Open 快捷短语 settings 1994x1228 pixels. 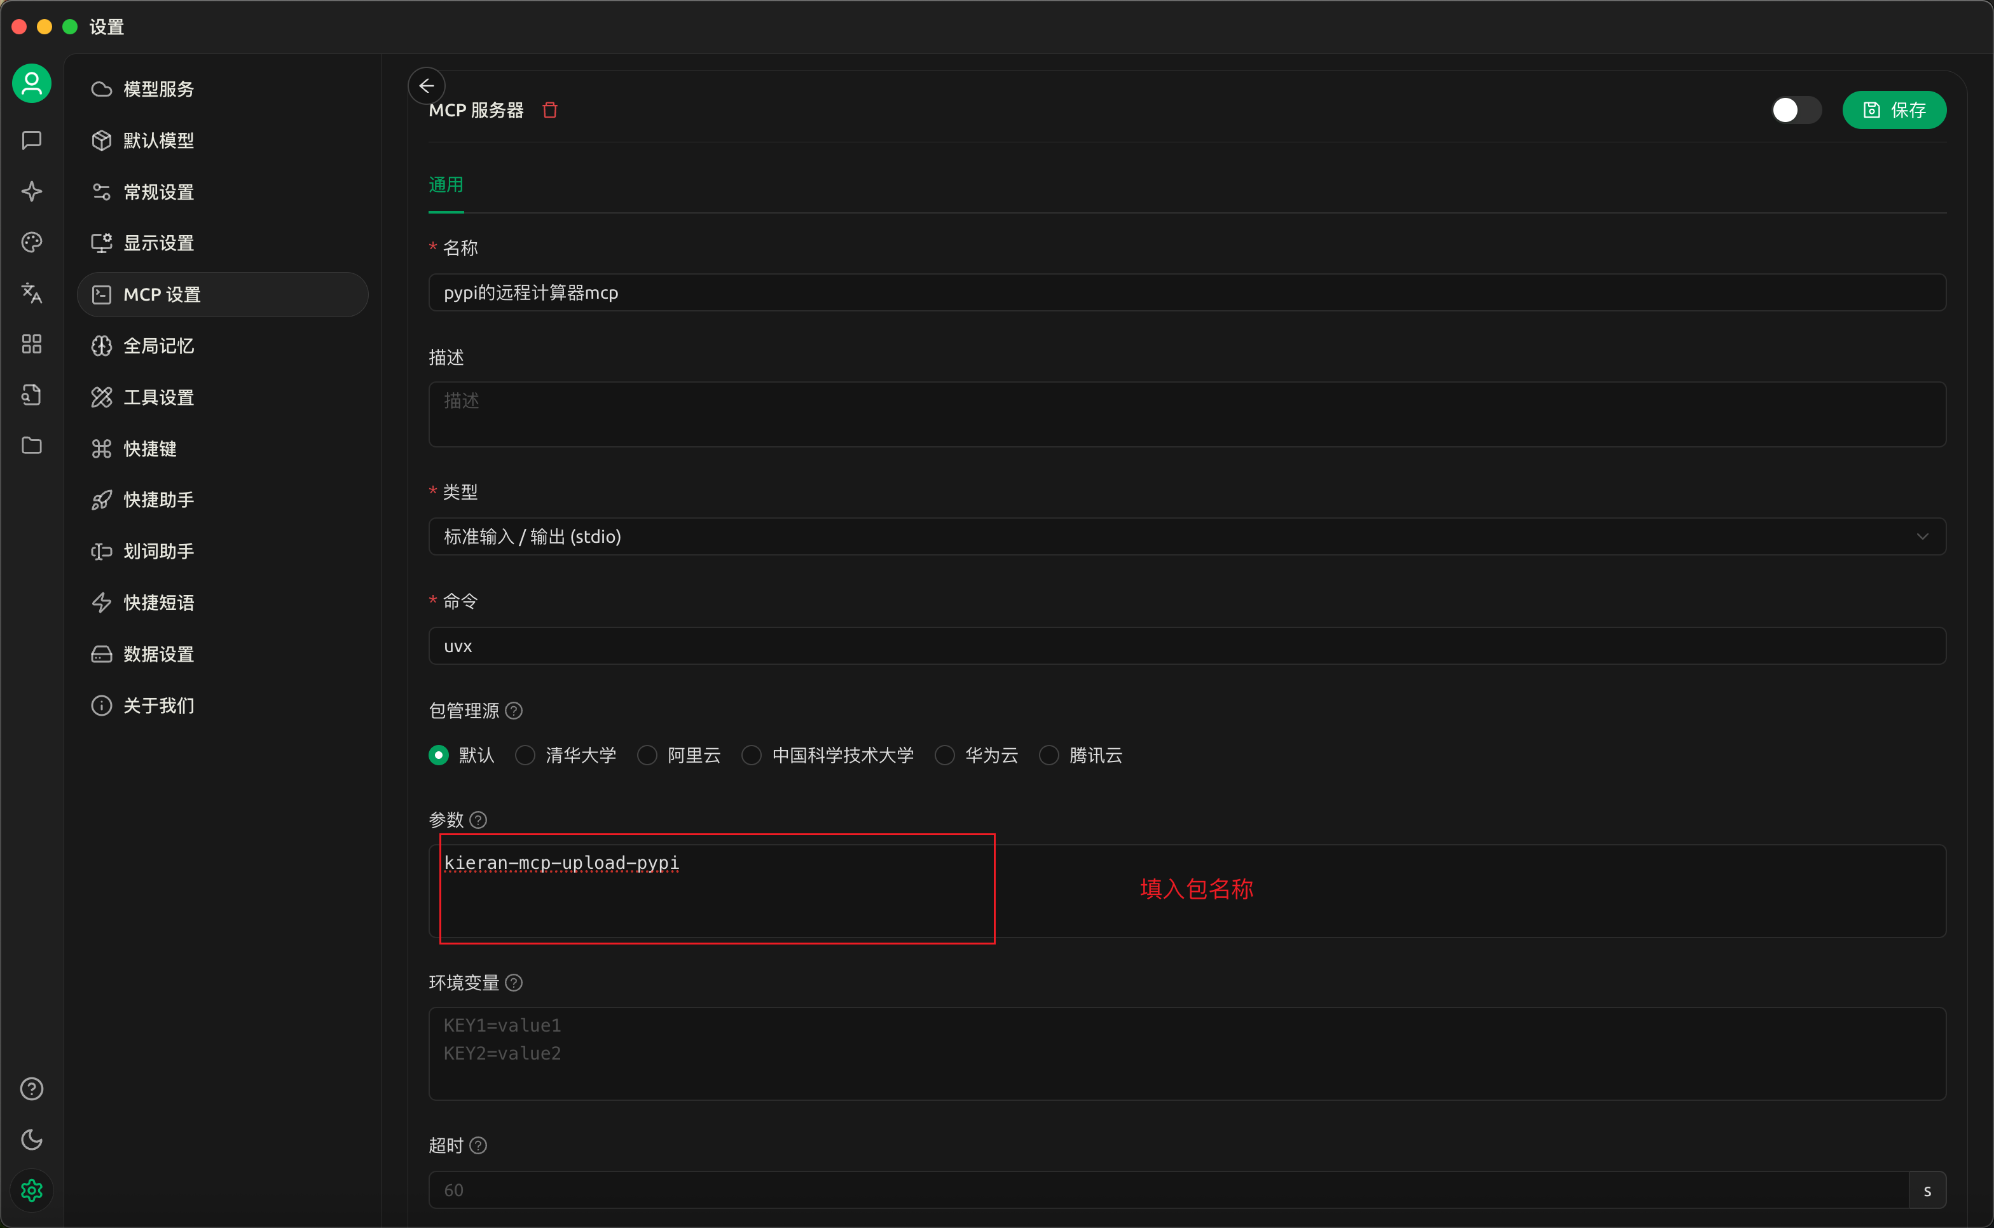pos(223,603)
